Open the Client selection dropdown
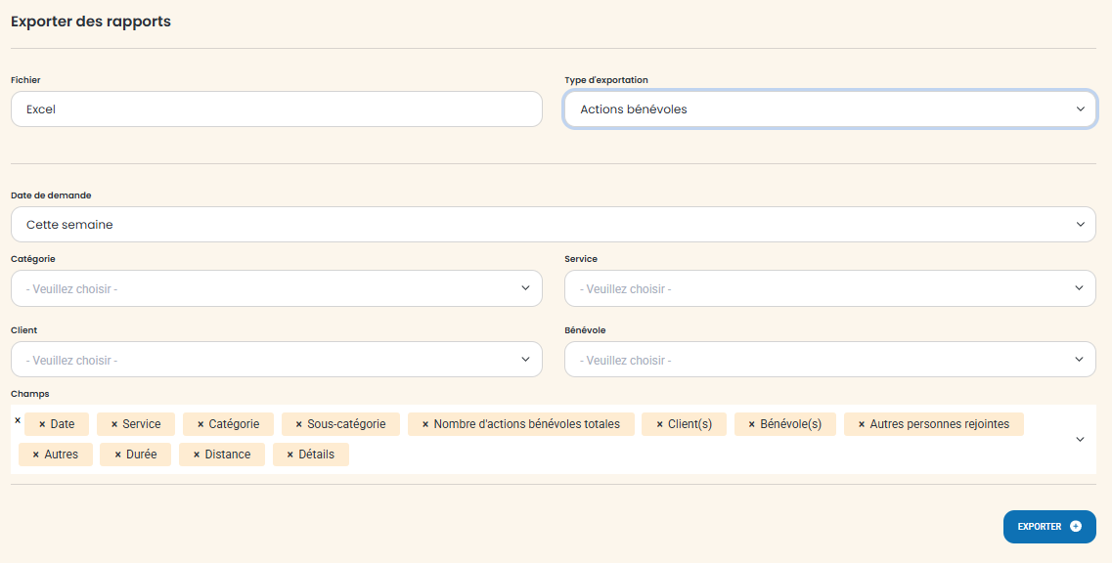Screen dimensions: 1112x563 (276, 360)
